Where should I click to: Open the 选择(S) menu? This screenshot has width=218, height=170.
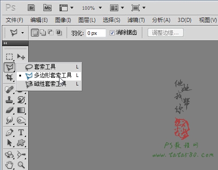point(111,20)
